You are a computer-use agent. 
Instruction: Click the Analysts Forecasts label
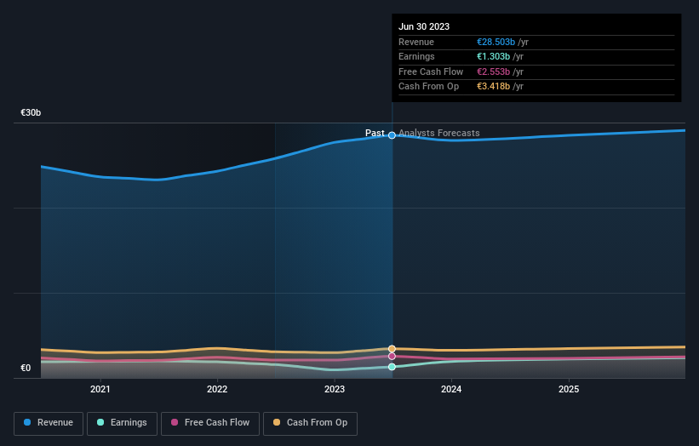[439, 133]
